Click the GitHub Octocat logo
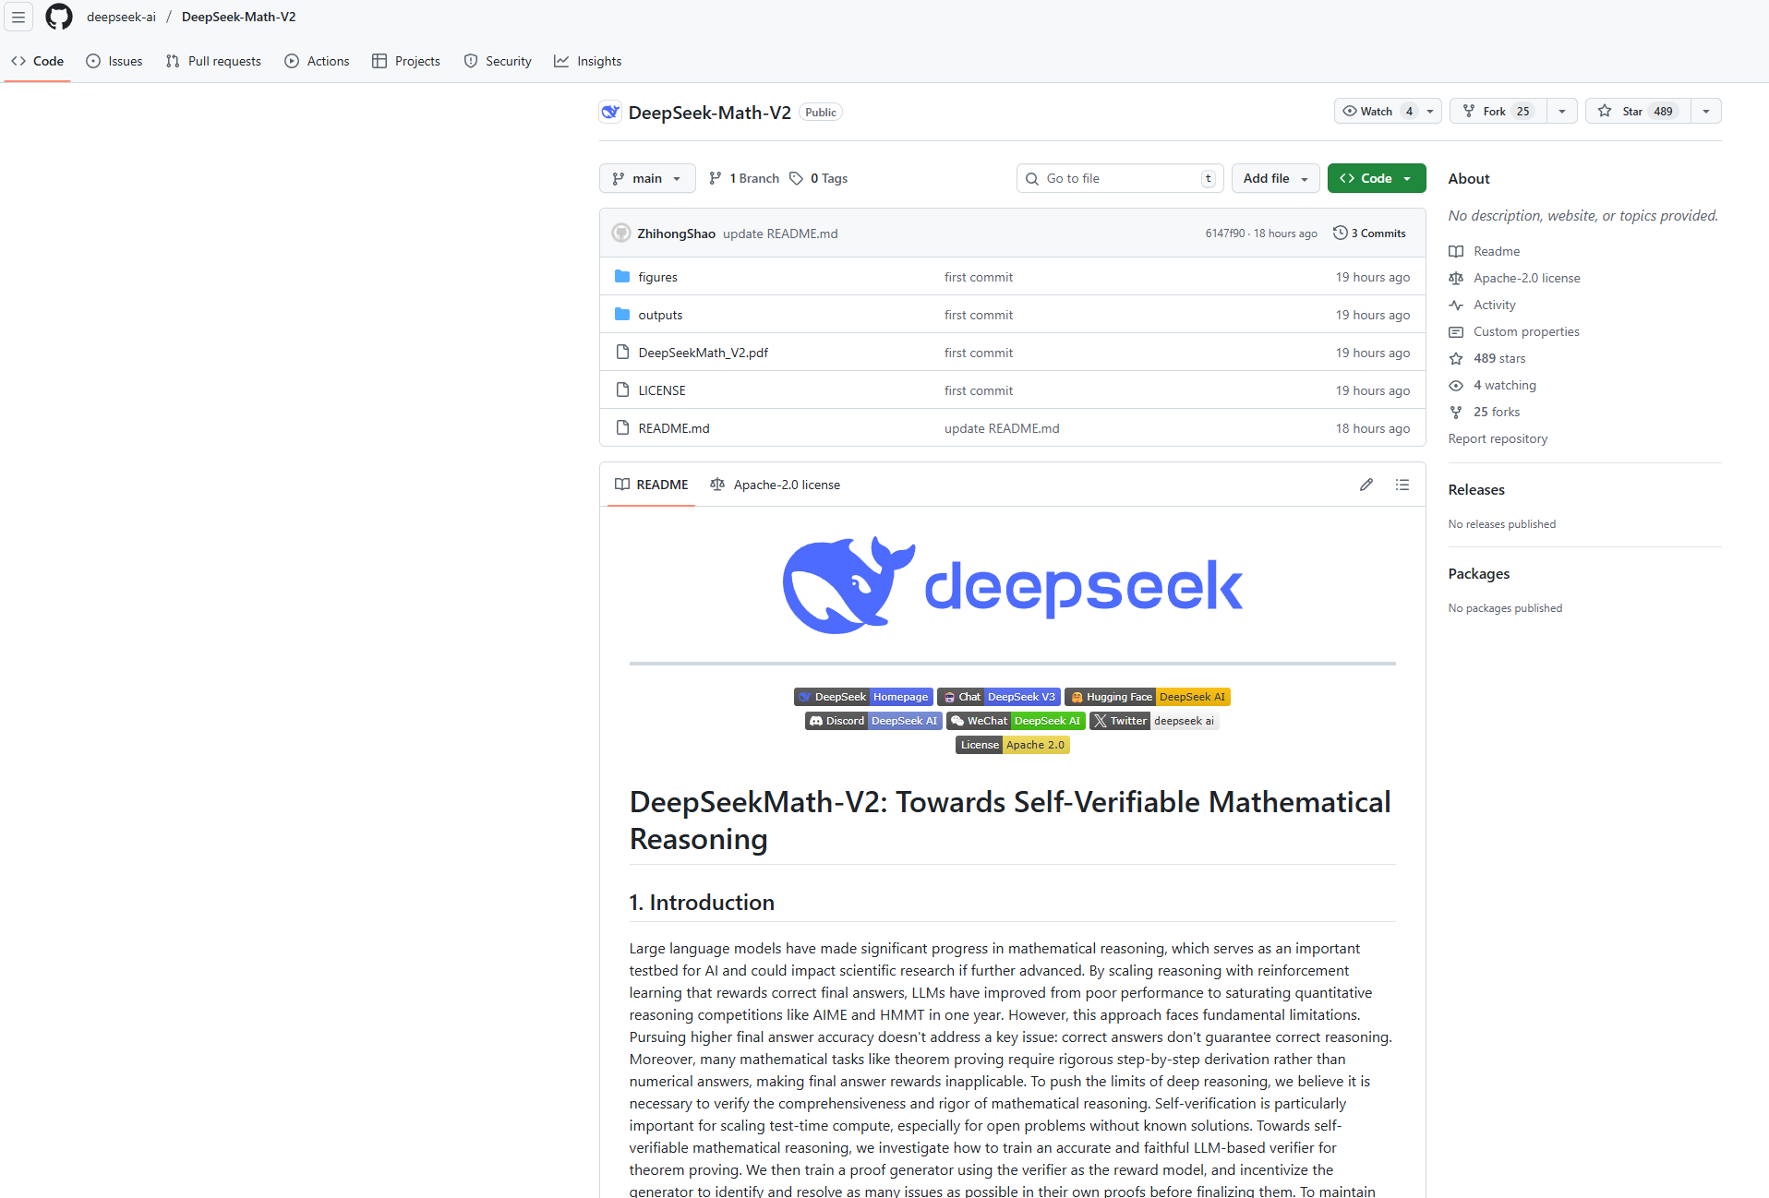Image resolution: width=1769 pixels, height=1198 pixels. tap(59, 17)
